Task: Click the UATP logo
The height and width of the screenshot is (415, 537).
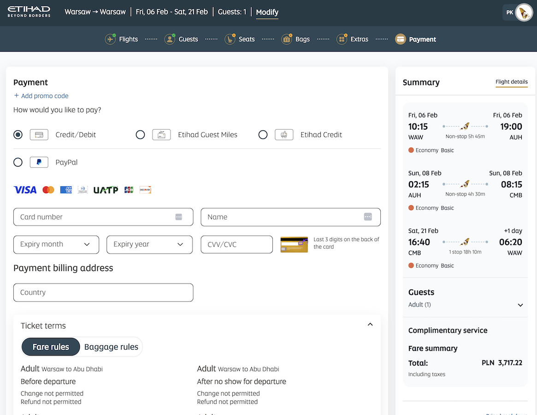Action: tap(106, 190)
